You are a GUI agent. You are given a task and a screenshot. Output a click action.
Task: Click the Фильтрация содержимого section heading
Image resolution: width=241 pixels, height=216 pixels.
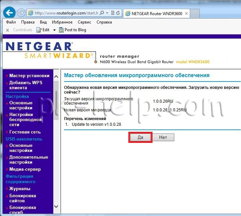20,179
